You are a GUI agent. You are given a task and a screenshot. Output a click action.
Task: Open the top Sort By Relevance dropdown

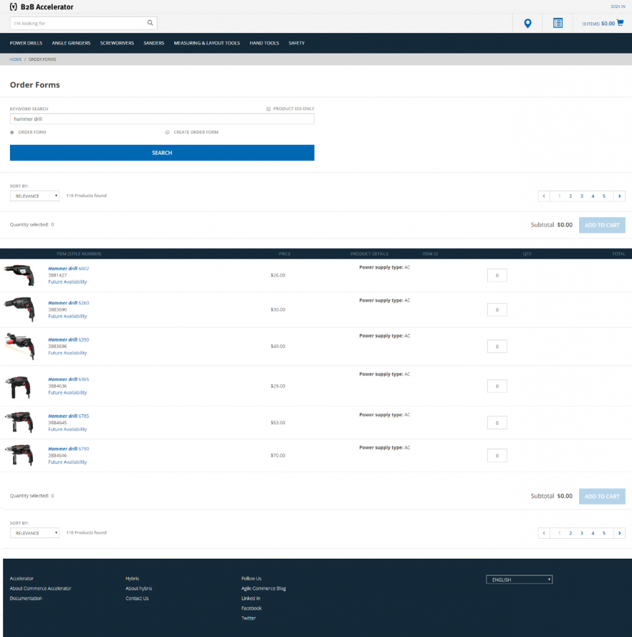(x=35, y=196)
